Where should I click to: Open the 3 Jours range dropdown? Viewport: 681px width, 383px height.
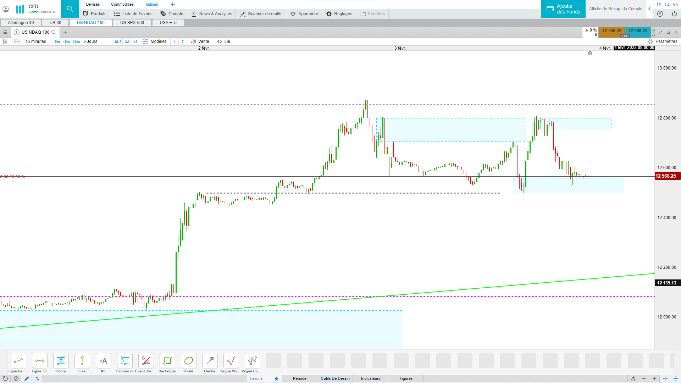pos(90,41)
